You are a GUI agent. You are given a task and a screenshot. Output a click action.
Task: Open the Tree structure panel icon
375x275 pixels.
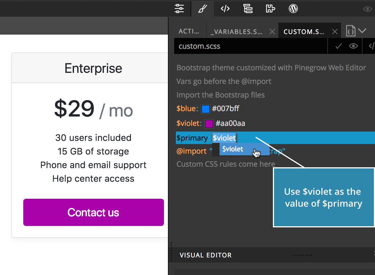click(248, 9)
